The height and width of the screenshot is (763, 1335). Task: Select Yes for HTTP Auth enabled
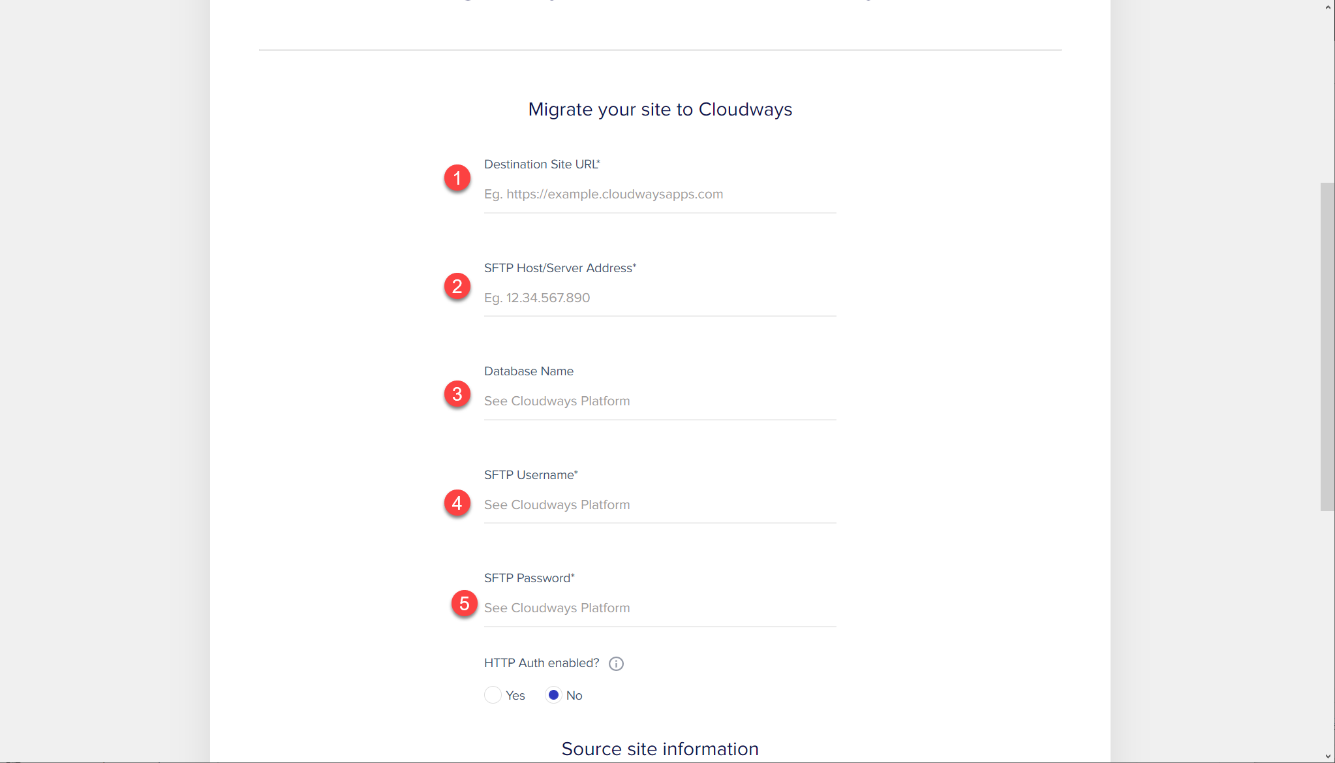(493, 695)
